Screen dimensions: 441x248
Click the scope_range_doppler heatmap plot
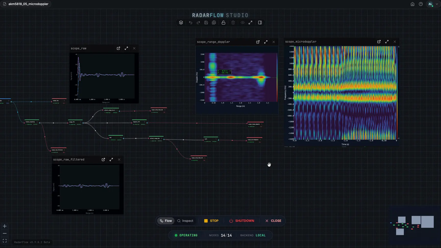click(x=241, y=77)
